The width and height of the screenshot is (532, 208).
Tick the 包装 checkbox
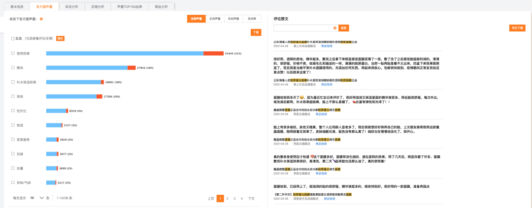13,153
